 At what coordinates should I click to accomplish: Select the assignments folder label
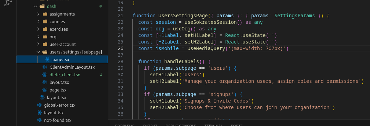[x=62, y=14]
